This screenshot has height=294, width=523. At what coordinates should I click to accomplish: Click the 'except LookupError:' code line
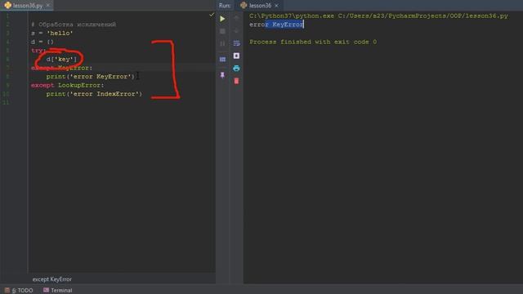[x=67, y=85]
